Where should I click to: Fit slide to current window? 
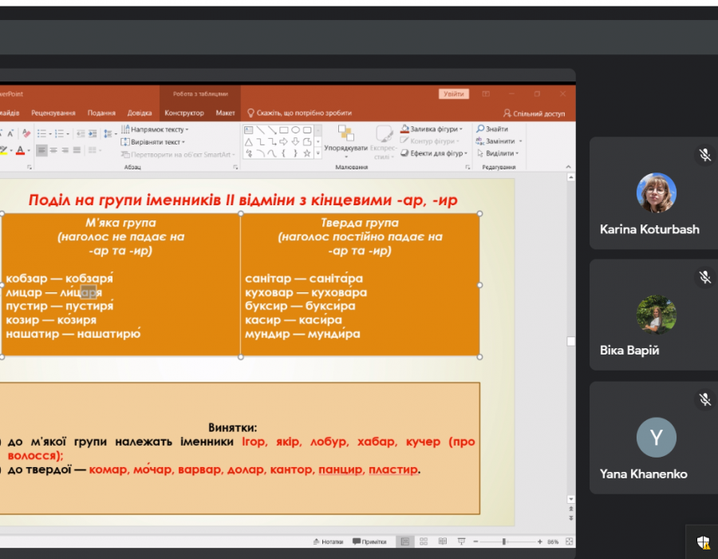[x=570, y=541]
